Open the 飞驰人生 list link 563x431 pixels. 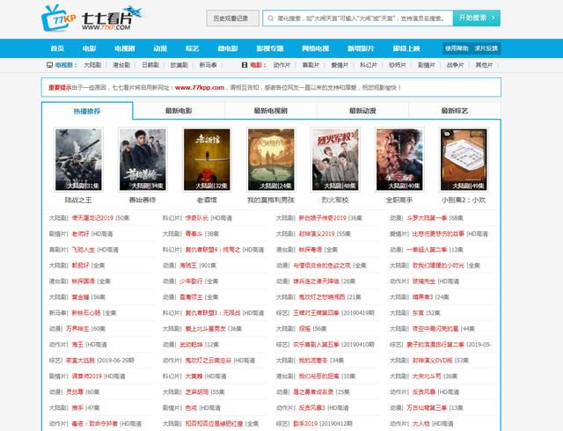tap(84, 249)
